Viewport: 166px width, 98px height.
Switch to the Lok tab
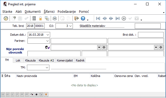[x=18, y=60]
